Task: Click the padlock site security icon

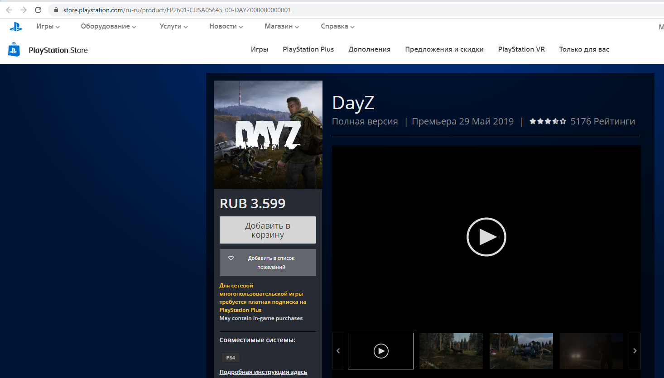Action: 56,10
